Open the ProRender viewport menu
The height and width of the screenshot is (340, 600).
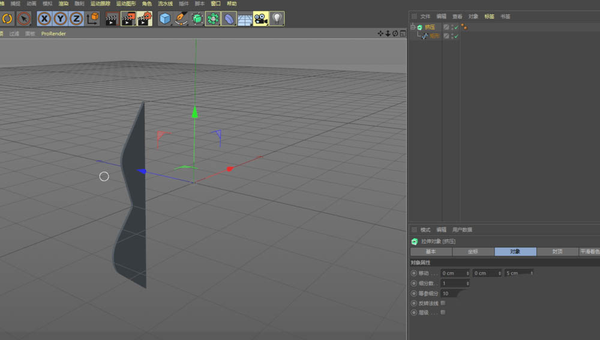coord(53,34)
